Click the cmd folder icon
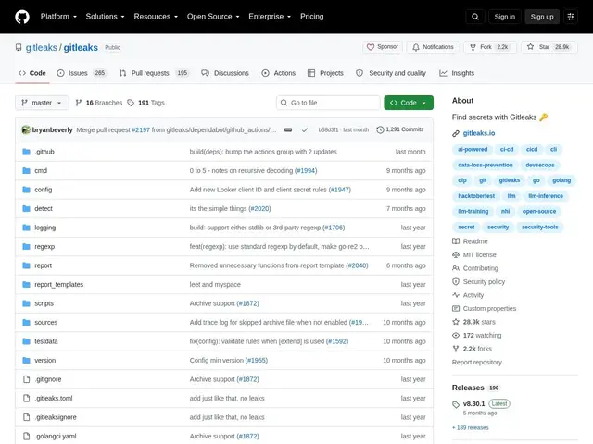This screenshot has height=444, width=593. [26, 170]
